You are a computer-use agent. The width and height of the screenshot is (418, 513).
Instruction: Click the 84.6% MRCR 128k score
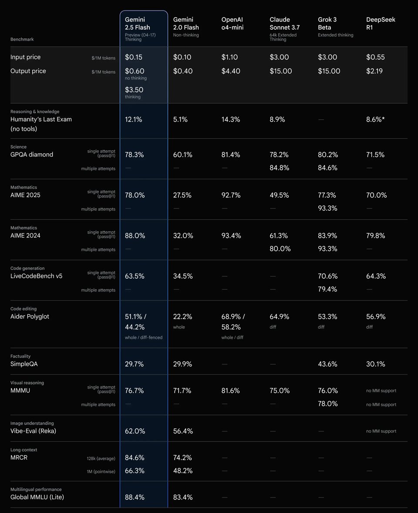point(135,458)
